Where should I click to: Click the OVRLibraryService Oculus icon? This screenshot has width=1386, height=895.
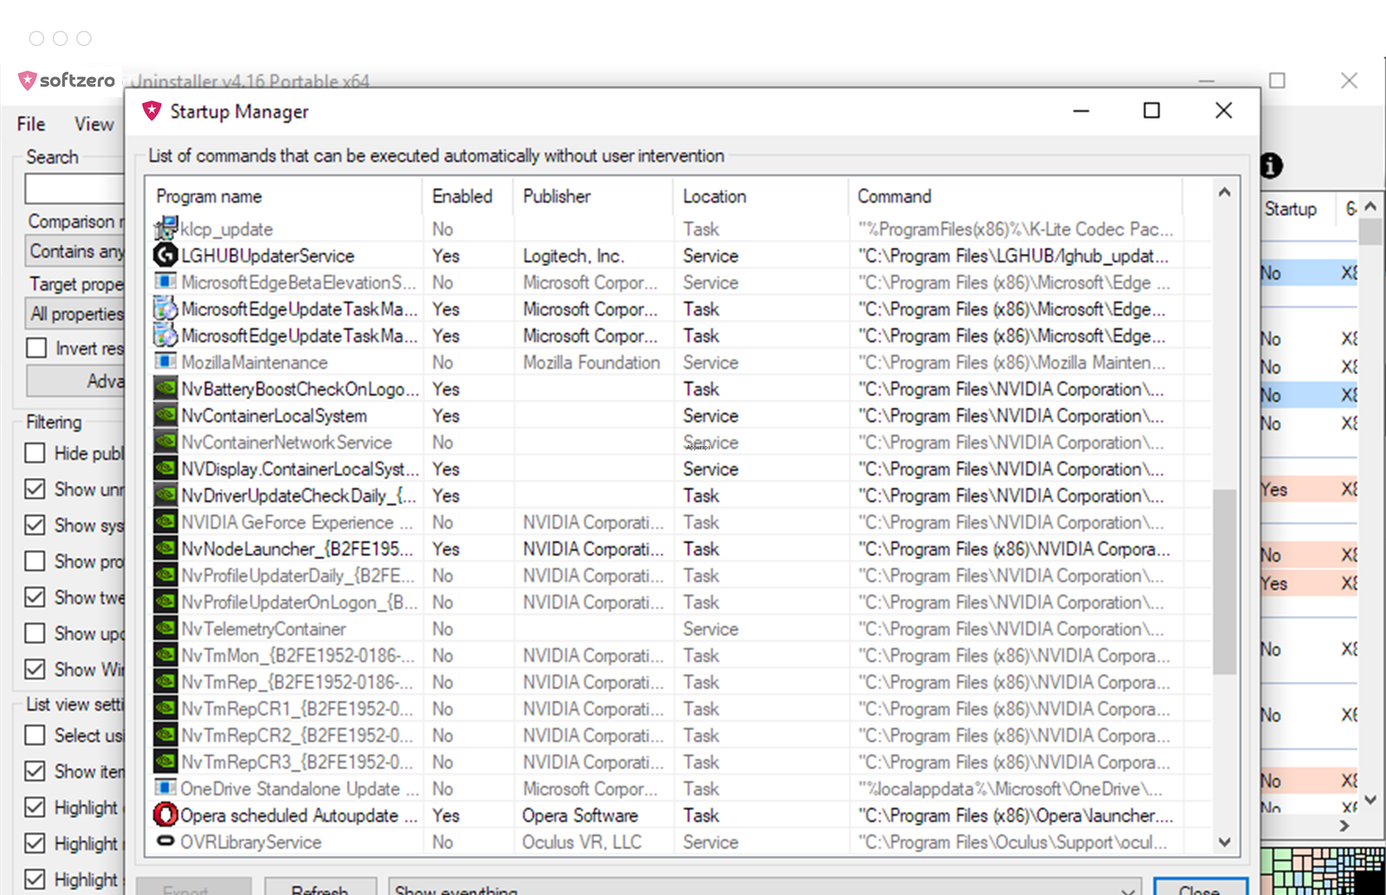click(x=165, y=841)
